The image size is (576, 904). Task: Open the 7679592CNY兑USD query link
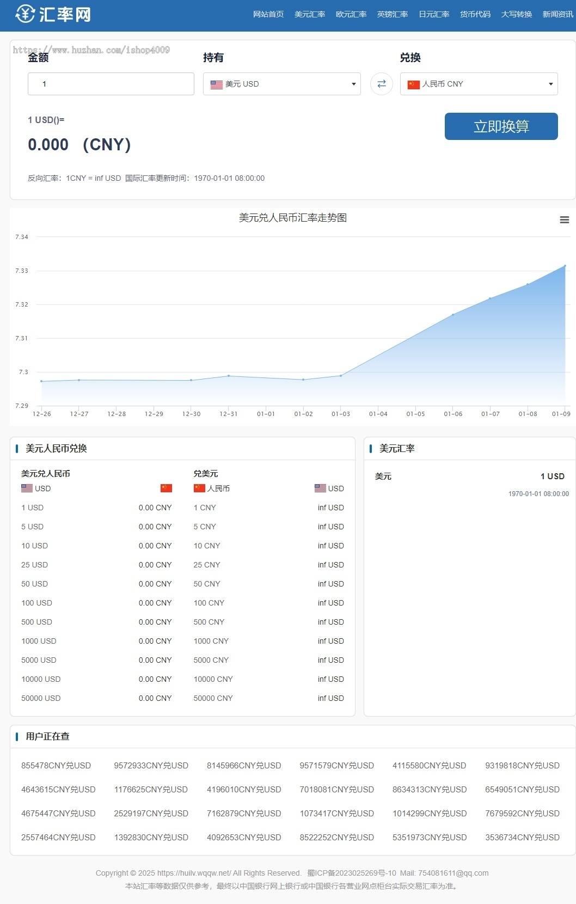click(523, 814)
